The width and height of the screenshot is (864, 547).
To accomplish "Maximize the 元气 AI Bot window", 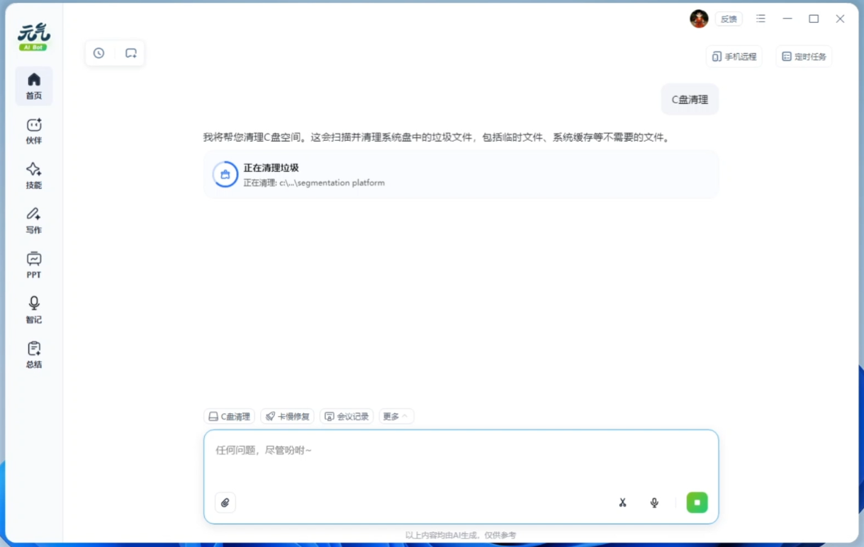I will click(814, 19).
